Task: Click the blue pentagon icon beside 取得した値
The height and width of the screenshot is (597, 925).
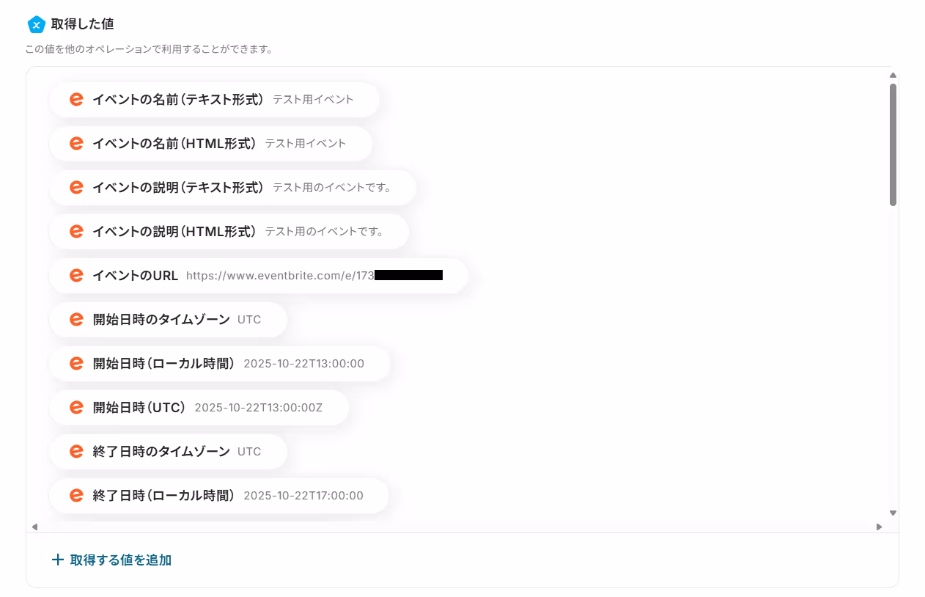Action: point(37,24)
